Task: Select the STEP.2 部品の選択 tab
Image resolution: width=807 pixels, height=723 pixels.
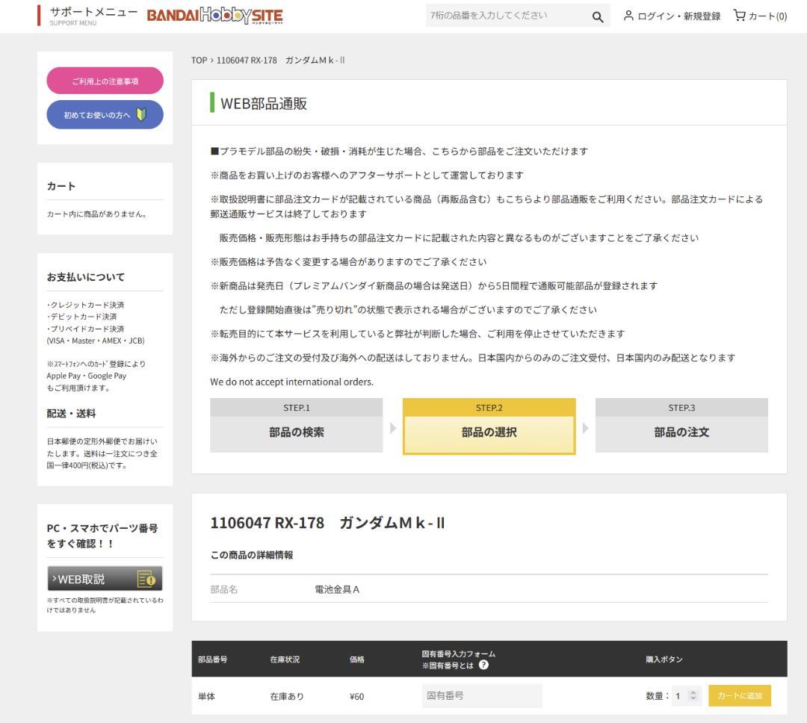Action: tap(489, 426)
